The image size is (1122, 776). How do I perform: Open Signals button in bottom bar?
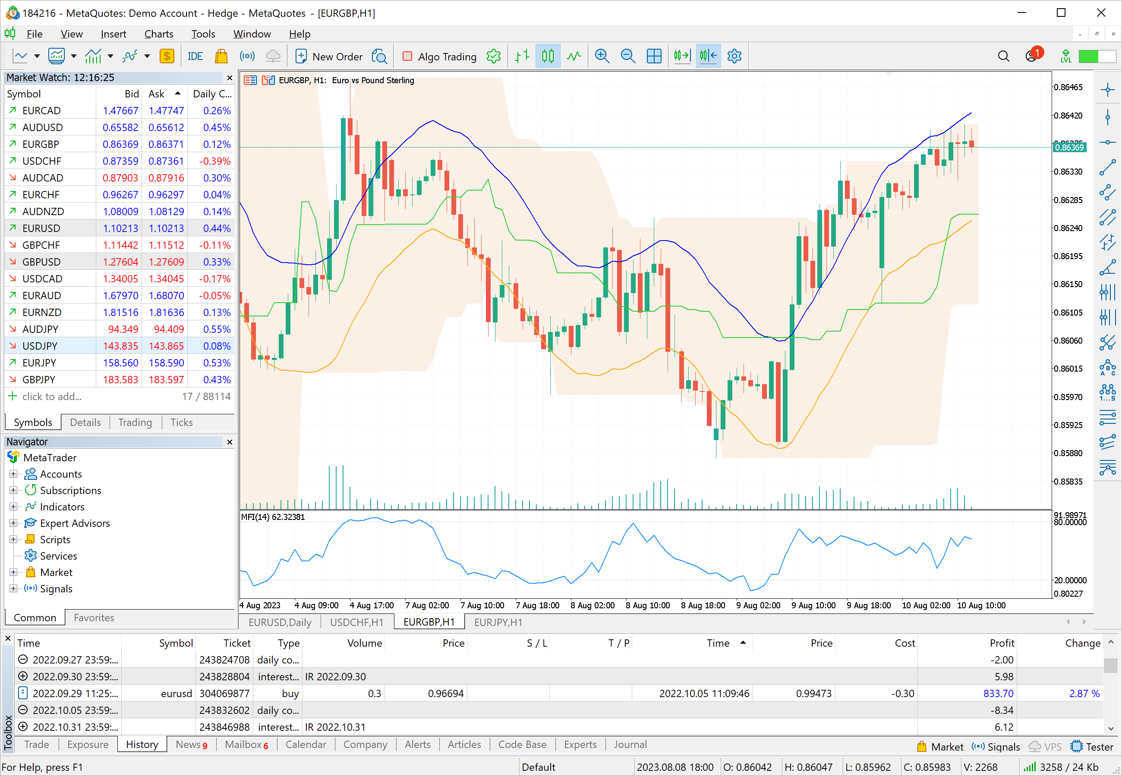(x=996, y=747)
